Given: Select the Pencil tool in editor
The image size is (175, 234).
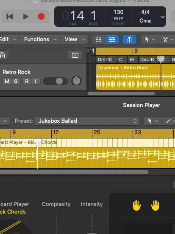Looking at the screenshot, I should click(169, 121).
